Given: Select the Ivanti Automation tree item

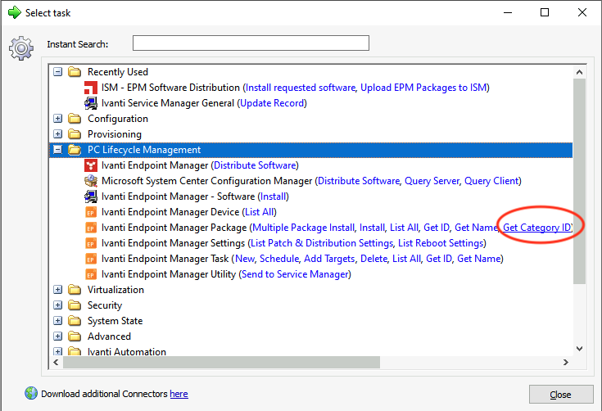Looking at the screenshot, I should click(x=127, y=351).
